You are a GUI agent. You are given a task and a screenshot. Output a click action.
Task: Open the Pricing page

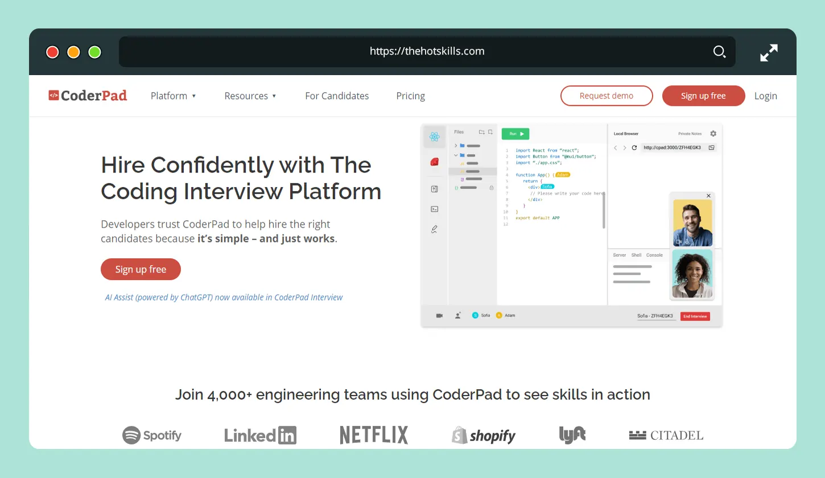[x=411, y=96]
